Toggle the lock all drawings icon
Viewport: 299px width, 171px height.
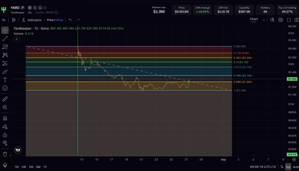[x=5, y=135]
